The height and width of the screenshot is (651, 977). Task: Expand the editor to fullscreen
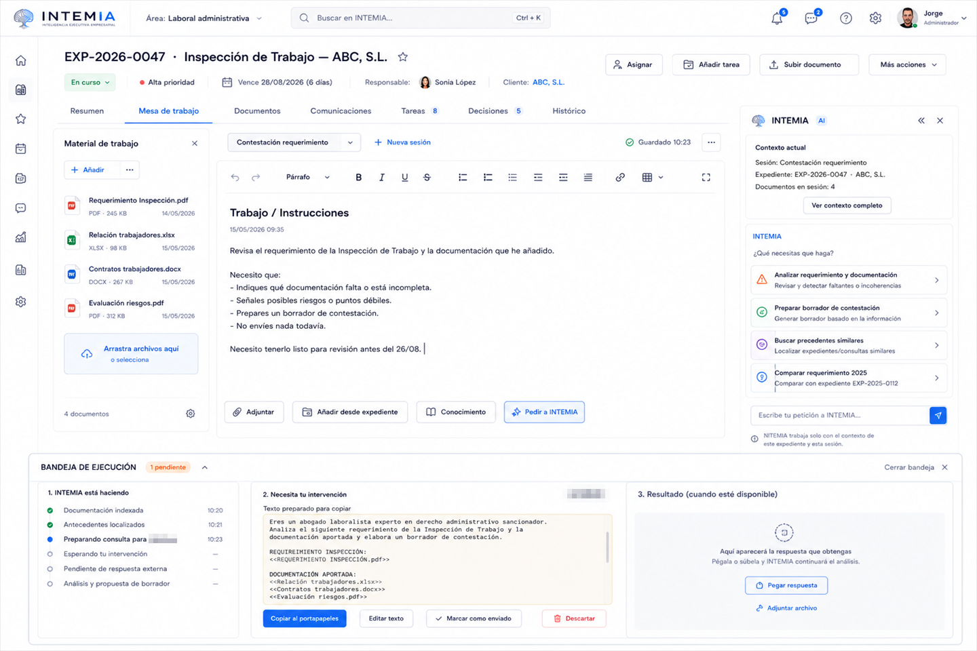pyautogui.click(x=706, y=178)
